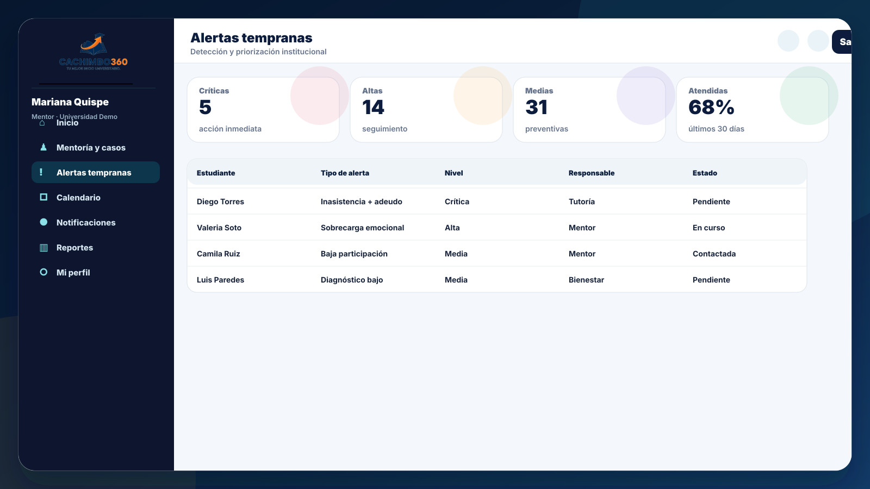Click the Tipo de alerta column header
Image resolution: width=870 pixels, height=489 pixels.
coord(345,173)
